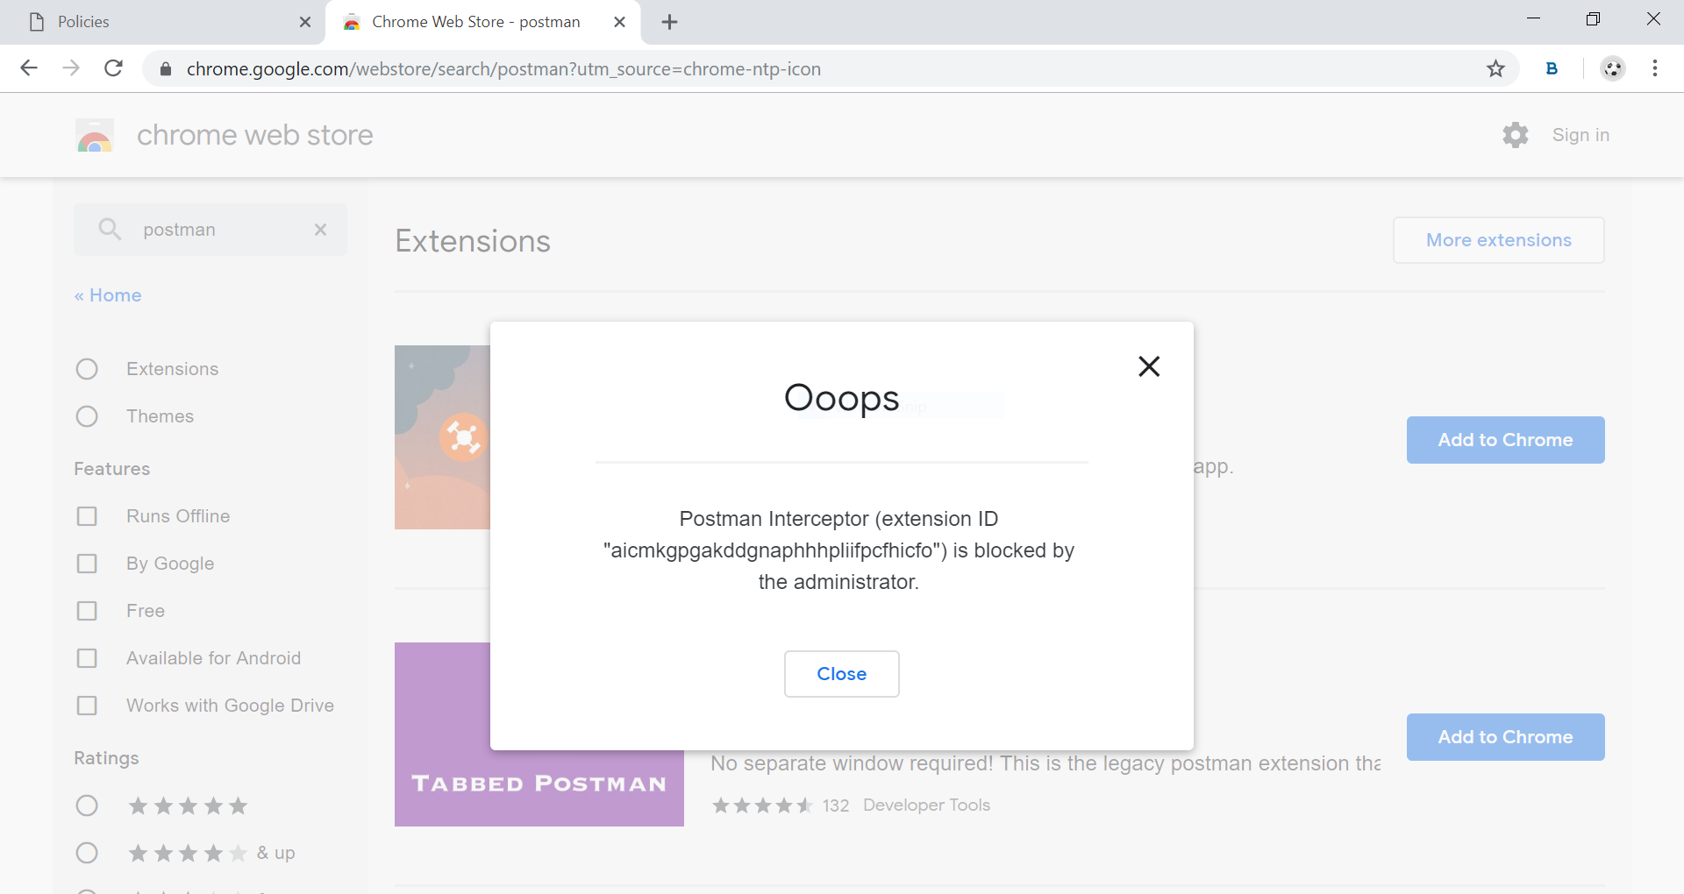Open the profile avatar menu
Screen dimensions: 1684x894
(x=1612, y=68)
